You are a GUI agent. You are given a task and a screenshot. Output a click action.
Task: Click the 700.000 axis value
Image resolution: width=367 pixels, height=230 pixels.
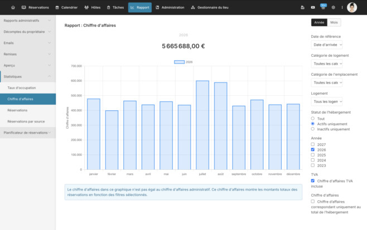pos(76,66)
